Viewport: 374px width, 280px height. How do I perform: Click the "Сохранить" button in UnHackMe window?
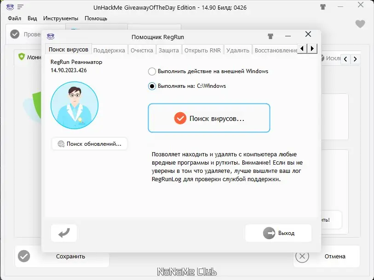(62, 257)
